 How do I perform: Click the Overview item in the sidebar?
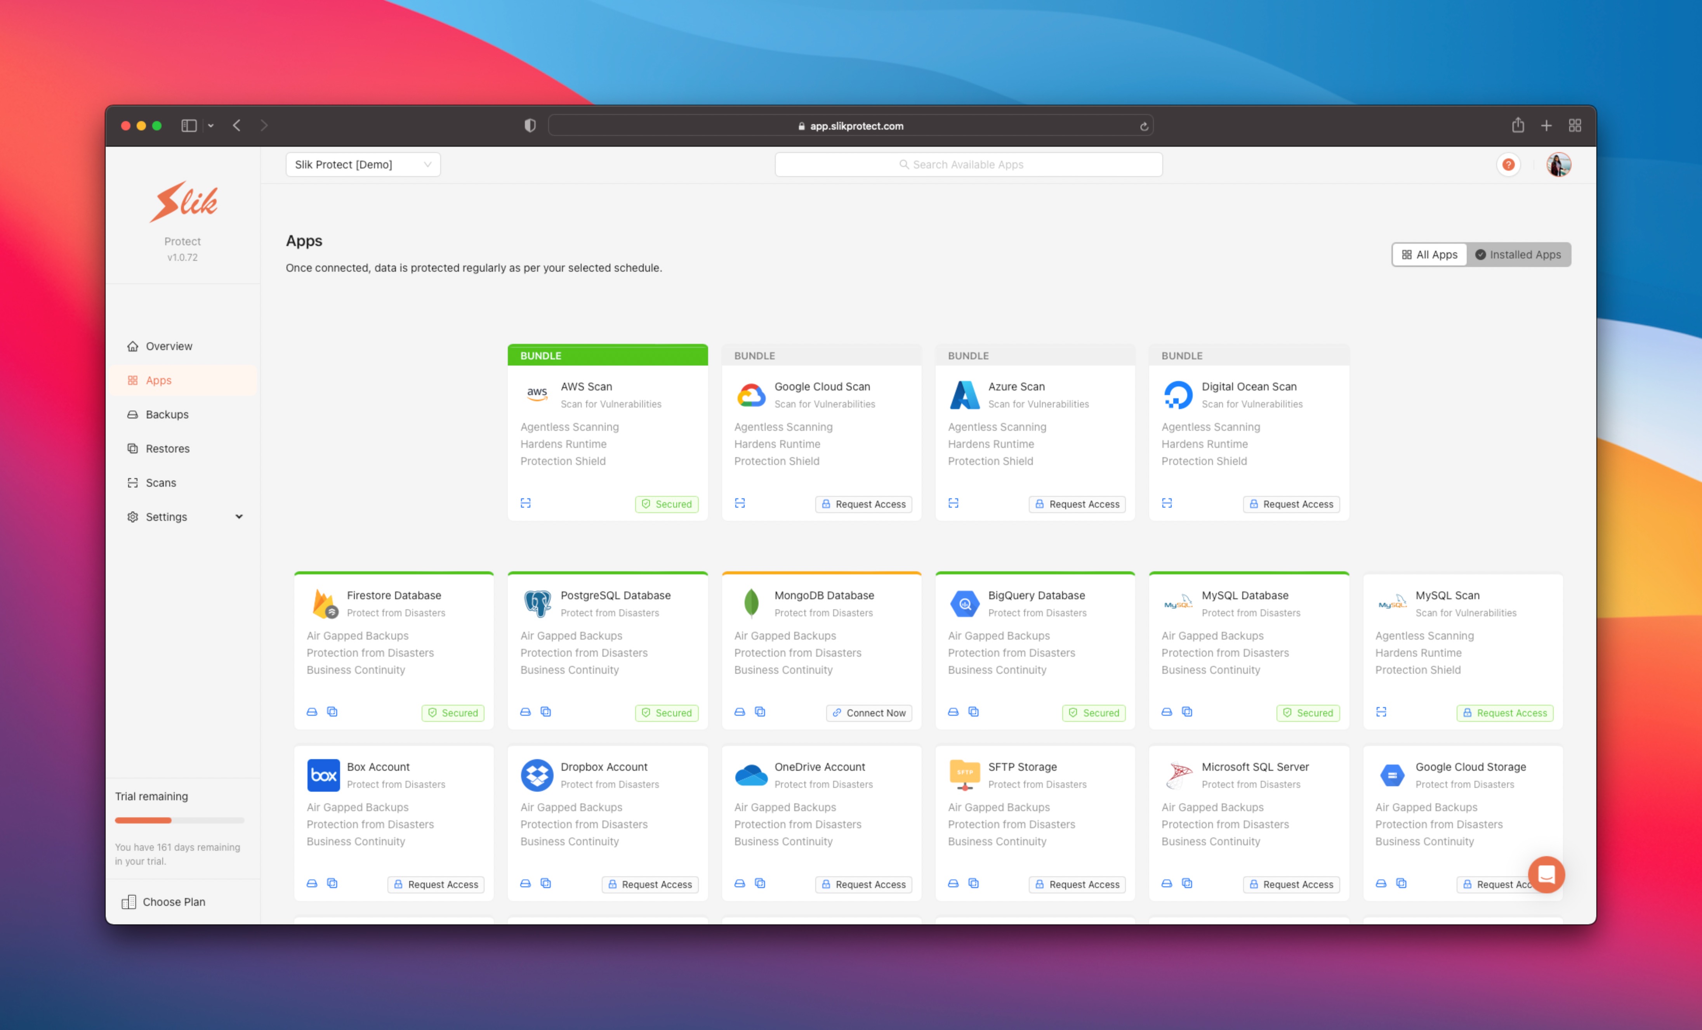pos(168,346)
